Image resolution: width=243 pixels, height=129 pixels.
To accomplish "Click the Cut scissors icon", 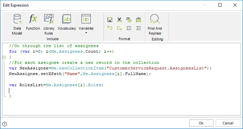I will (x=119, y=20).
